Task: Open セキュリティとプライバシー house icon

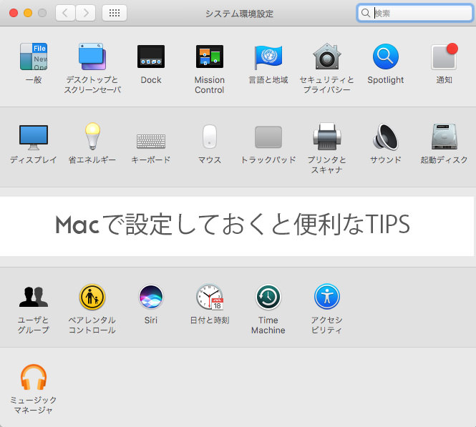Action: pyautogui.click(x=327, y=57)
